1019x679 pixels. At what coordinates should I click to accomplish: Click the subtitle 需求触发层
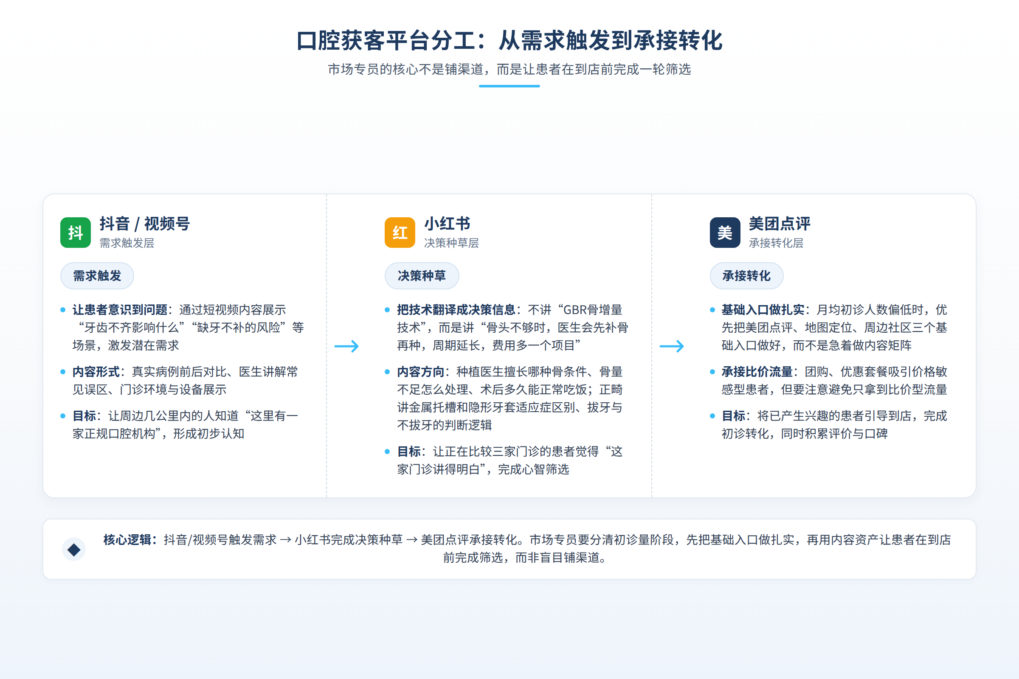point(127,243)
